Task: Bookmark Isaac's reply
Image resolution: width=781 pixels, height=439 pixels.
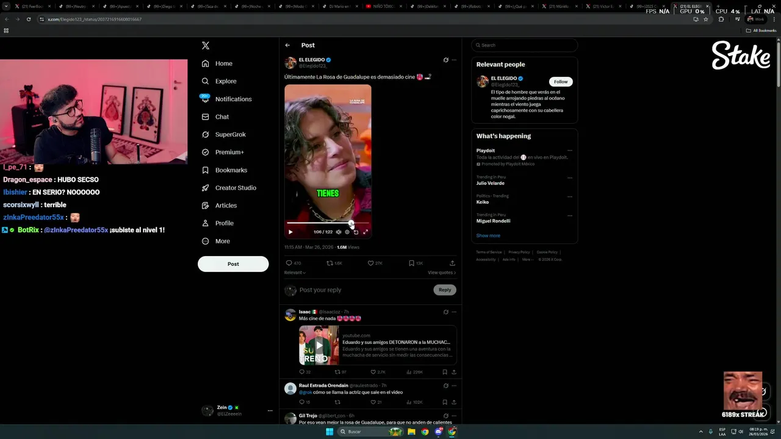Action: click(x=445, y=372)
